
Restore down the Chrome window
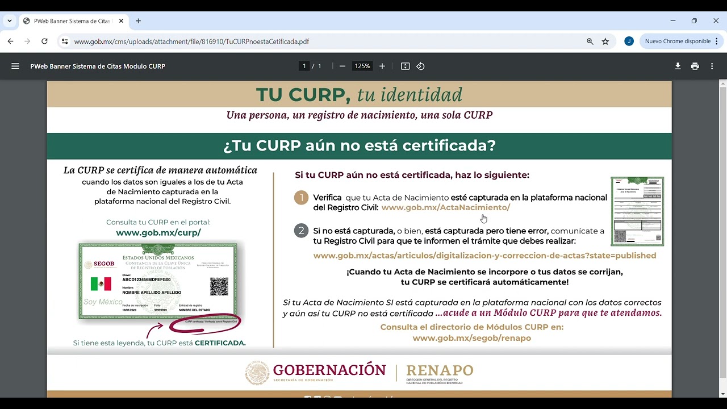coord(694,21)
